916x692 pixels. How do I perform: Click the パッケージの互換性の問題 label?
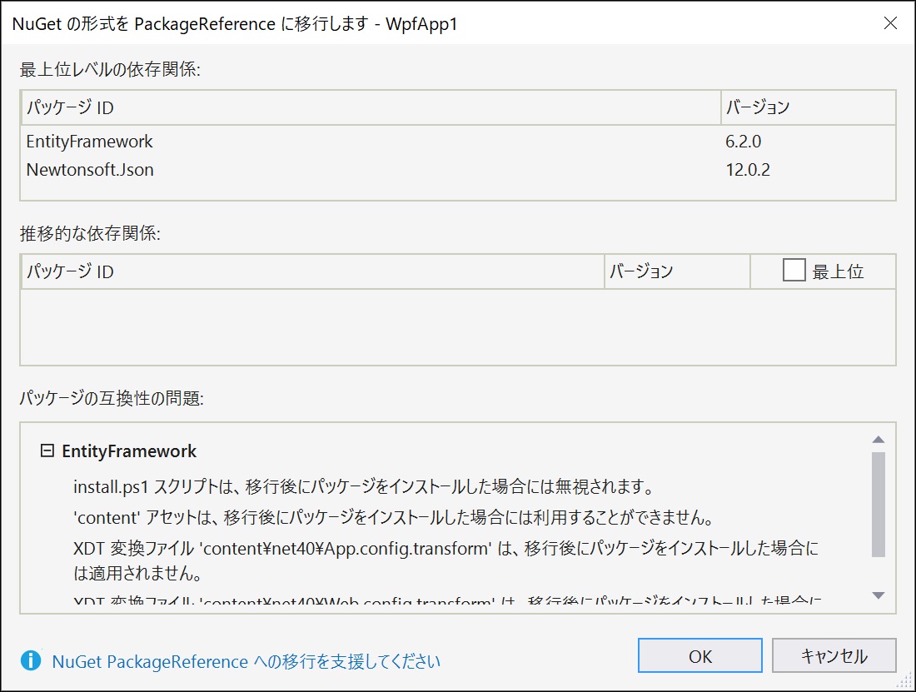pos(112,398)
